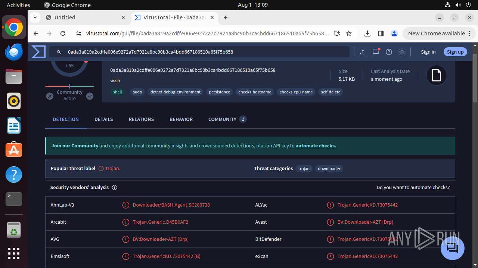478x268 pixels.
Task: Click Do you want to automate checks?
Action: (x=413, y=188)
